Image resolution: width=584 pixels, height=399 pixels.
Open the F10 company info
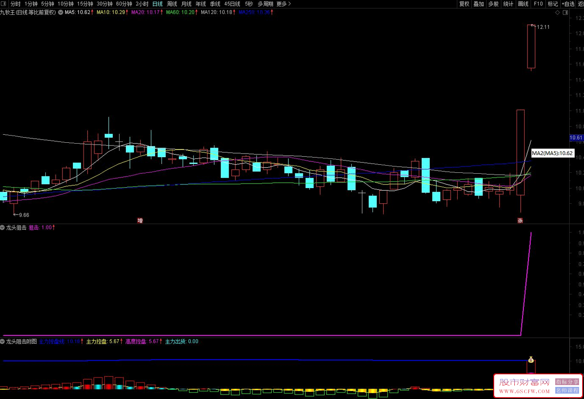coord(538,4)
